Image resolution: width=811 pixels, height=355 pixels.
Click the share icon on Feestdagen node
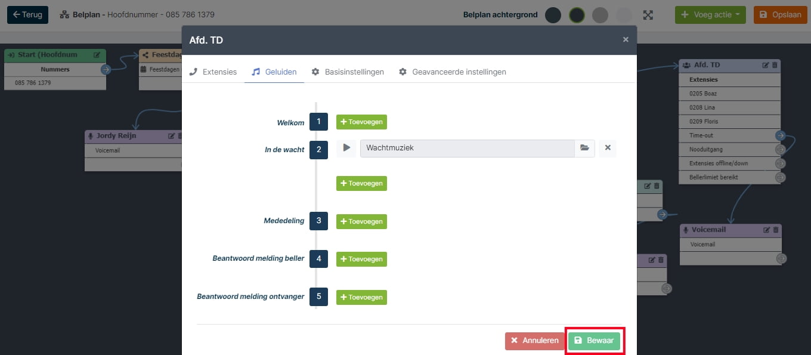click(x=146, y=55)
